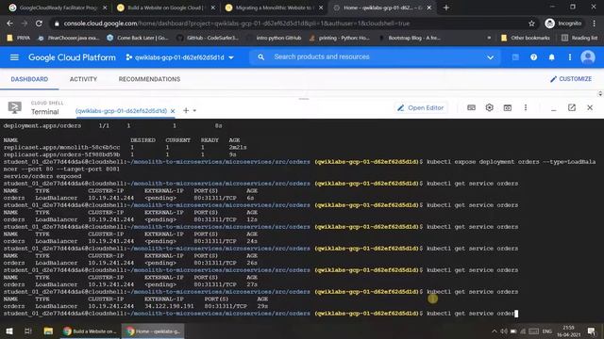The width and height of the screenshot is (604, 339).
Task: Switch to the RECOMMENDATIONS tab
Action: pos(149,79)
